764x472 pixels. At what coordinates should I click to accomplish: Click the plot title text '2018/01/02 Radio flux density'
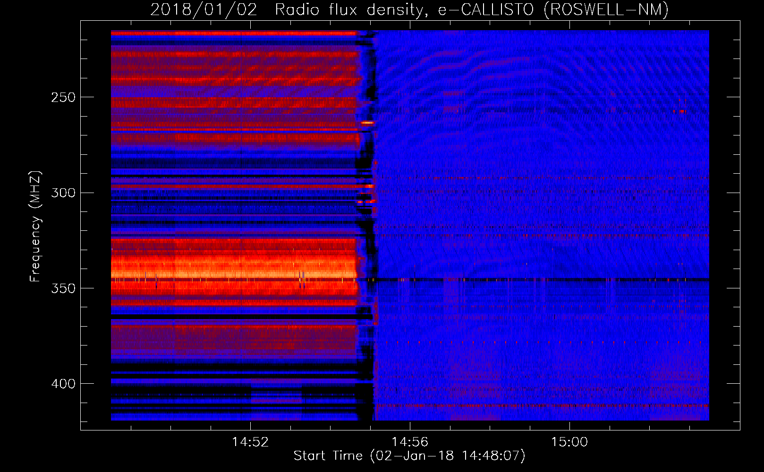click(289, 10)
